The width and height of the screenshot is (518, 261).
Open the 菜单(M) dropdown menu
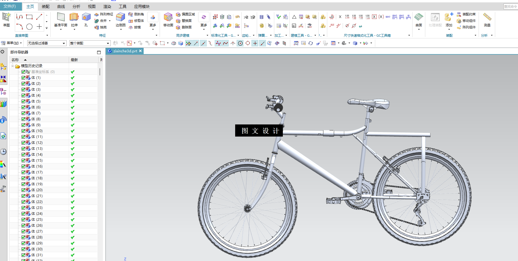12,43
